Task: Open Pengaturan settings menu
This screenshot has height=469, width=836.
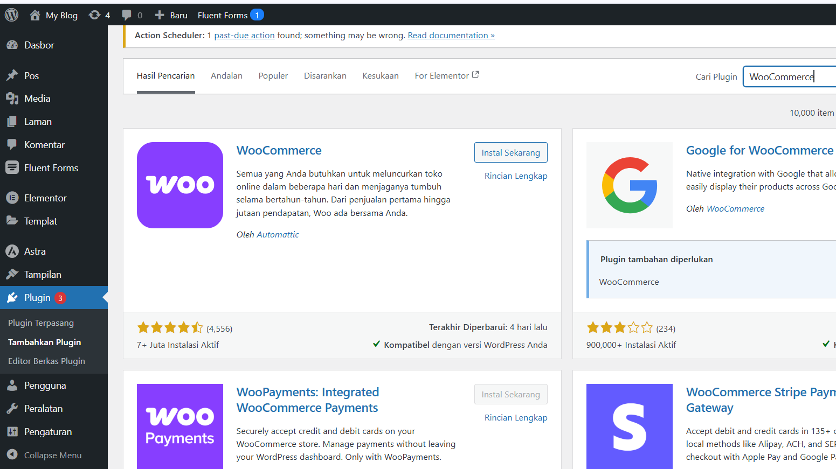Action: [x=47, y=432]
